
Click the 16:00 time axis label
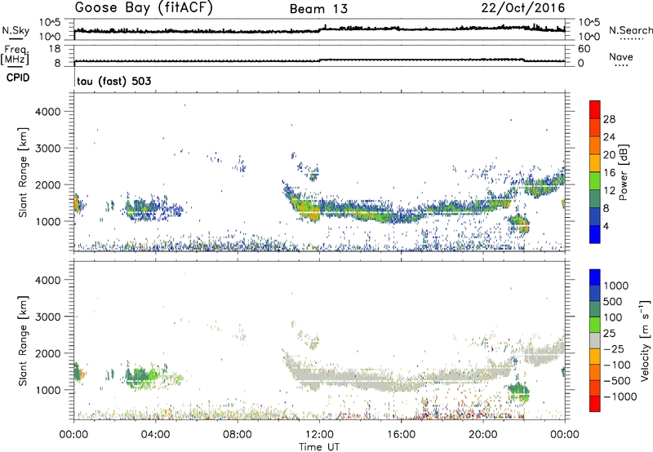point(401,435)
